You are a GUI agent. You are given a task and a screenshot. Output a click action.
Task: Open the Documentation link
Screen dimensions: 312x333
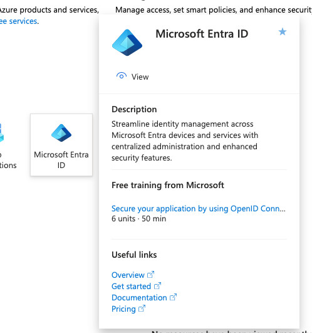tap(139, 297)
